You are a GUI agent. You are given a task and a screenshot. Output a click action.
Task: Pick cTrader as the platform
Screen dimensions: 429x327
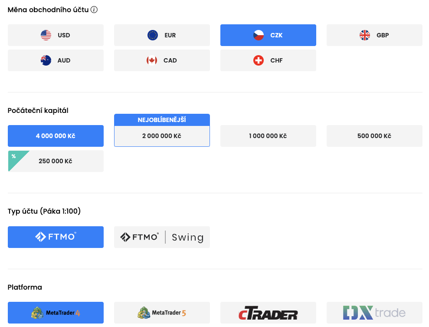click(x=268, y=313)
